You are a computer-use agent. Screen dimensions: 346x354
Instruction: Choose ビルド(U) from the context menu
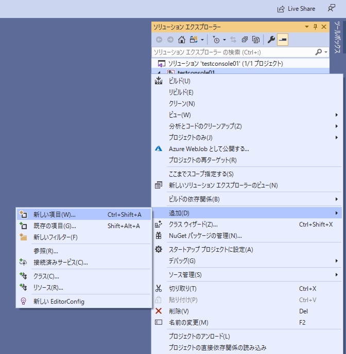tap(247, 81)
